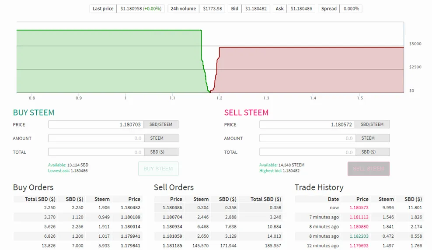Click the SBD/STEEM unit label in Sell Steem
432x250 pixels.
click(372, 124)
